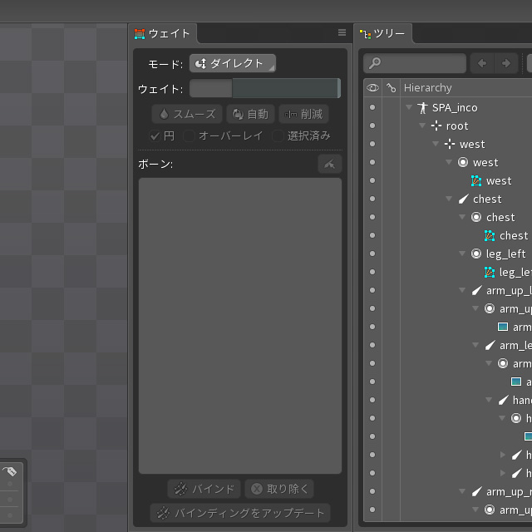Open the Weights panel menu icon
The width and height of the screenshot is (532, 532).
click(x=341, y=33)
